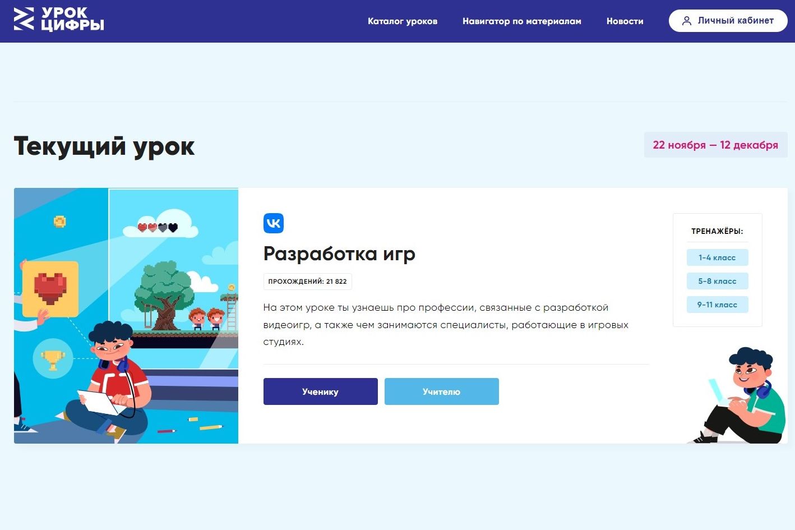Click the lesson title Разработка игр
This screenshot has width=795, height=530.
click(339, 254)
